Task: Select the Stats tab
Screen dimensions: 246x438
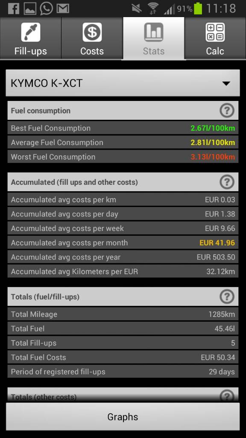Action: pos(154,38)
